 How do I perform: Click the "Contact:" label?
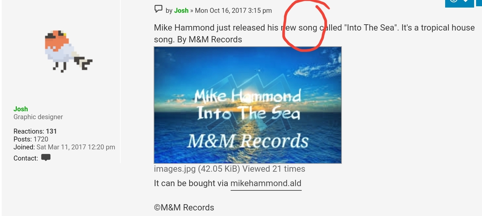tap(26, 158)
